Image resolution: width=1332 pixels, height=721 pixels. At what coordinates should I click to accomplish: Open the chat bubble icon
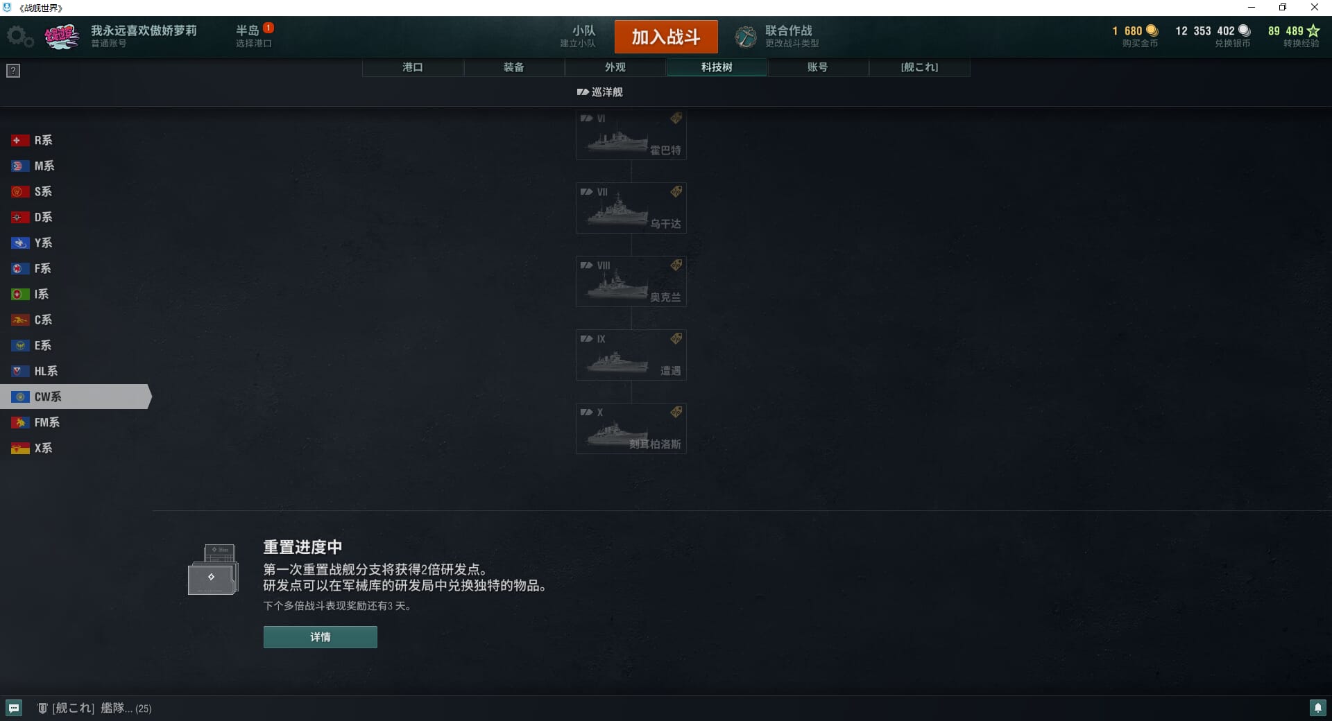point(14,708)
